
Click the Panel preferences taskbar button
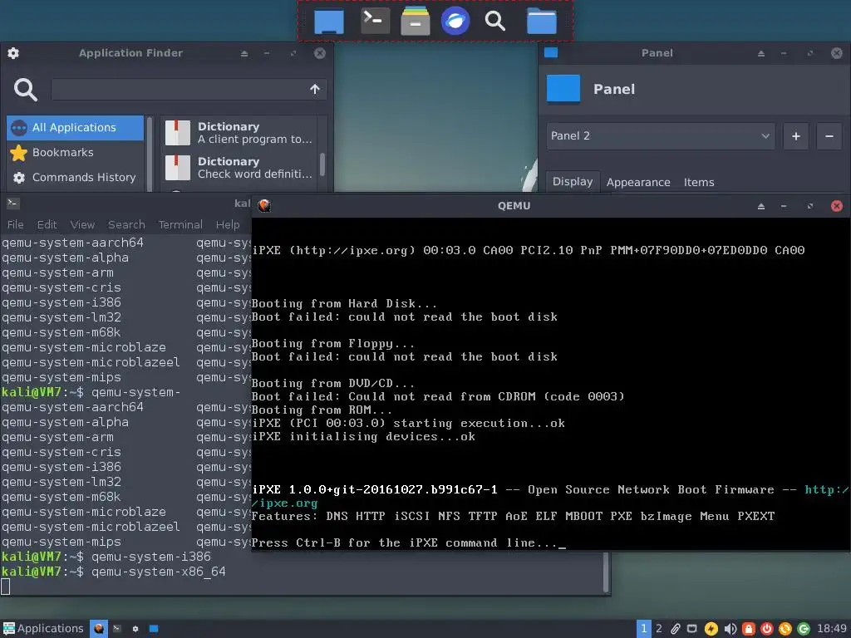click(x=154, y=628)
